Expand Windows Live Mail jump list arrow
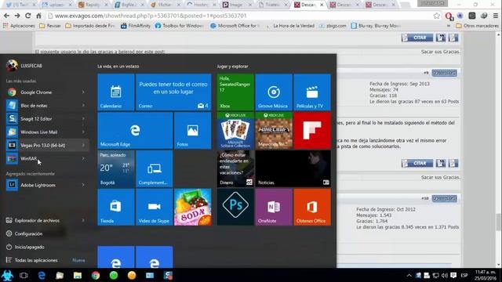 pyautogui.click(x=83, y=132)
